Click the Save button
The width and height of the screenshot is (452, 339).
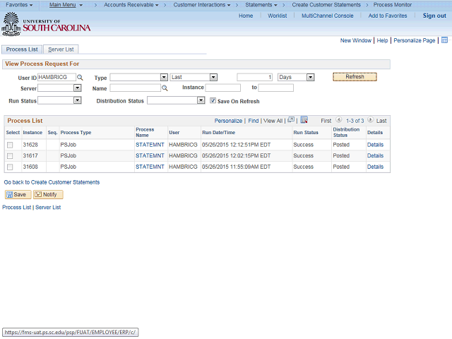[x=18, y=195]
